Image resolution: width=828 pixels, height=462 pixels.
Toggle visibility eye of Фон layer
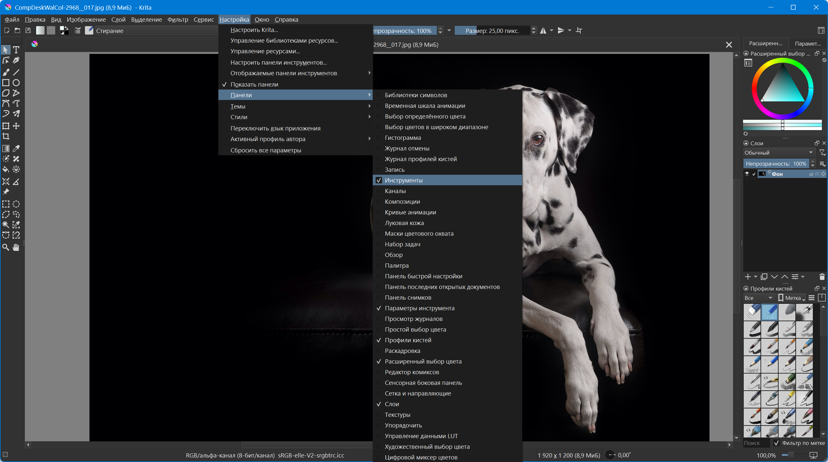(x=747, y=174)
